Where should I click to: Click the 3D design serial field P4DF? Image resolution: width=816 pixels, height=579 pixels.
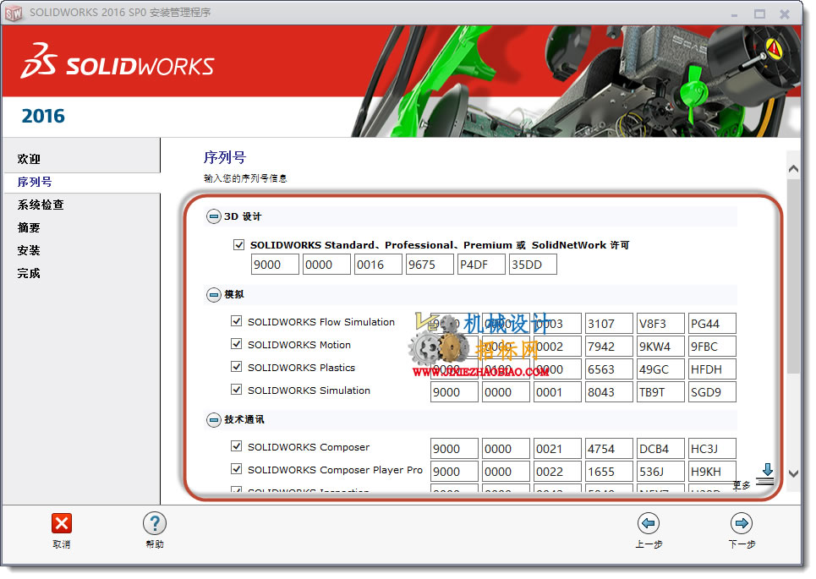pyautogui.click(x=481, y=265)
